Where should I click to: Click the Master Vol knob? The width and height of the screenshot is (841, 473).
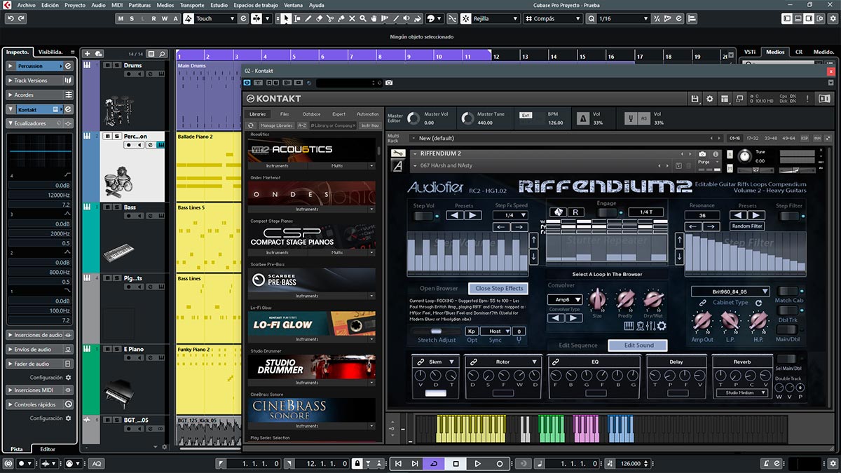[414, 118]
